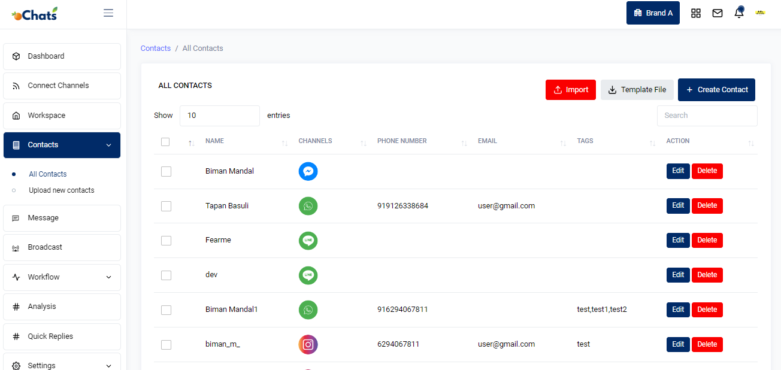Click Messenger channel icon for Biman Mandal
The width and height of the screenshot is (781, 370).
(x=308, y=171)
